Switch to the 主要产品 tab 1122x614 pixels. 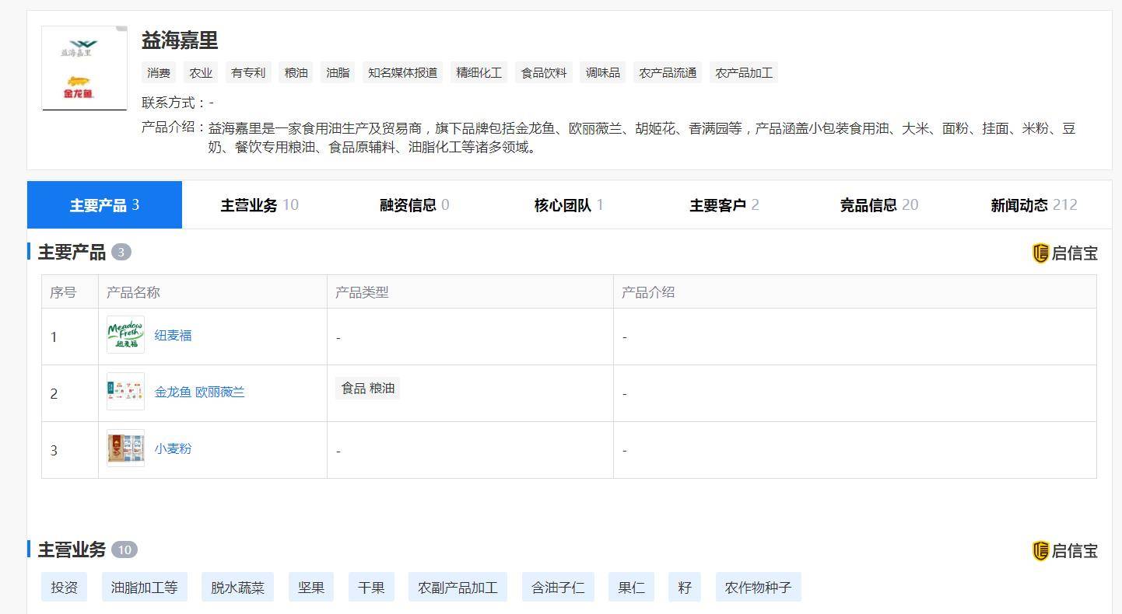coord(104,205)
